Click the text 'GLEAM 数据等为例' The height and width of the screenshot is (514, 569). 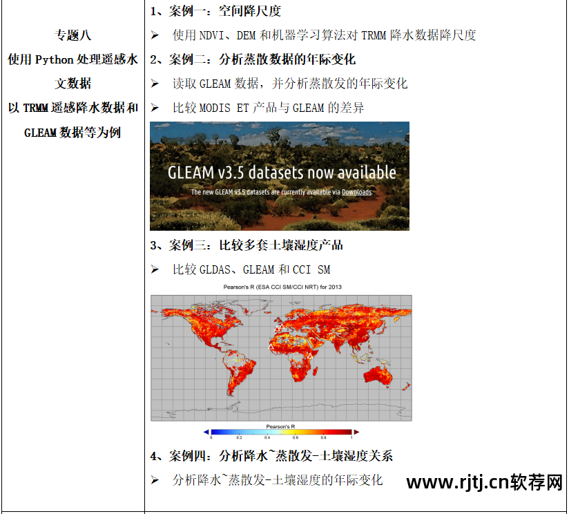73,132
